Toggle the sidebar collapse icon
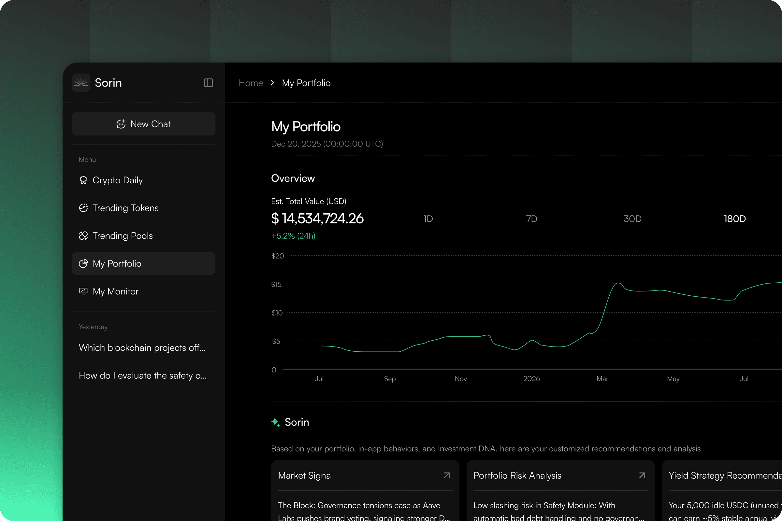 tap(208, 83)
